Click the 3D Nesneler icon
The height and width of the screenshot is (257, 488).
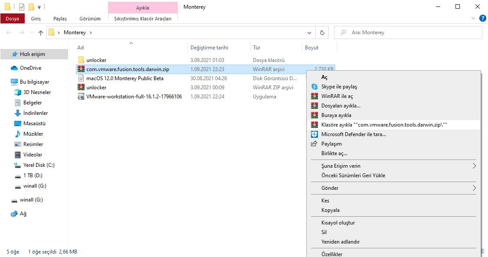pyautogui.click(x=18, y=92)
